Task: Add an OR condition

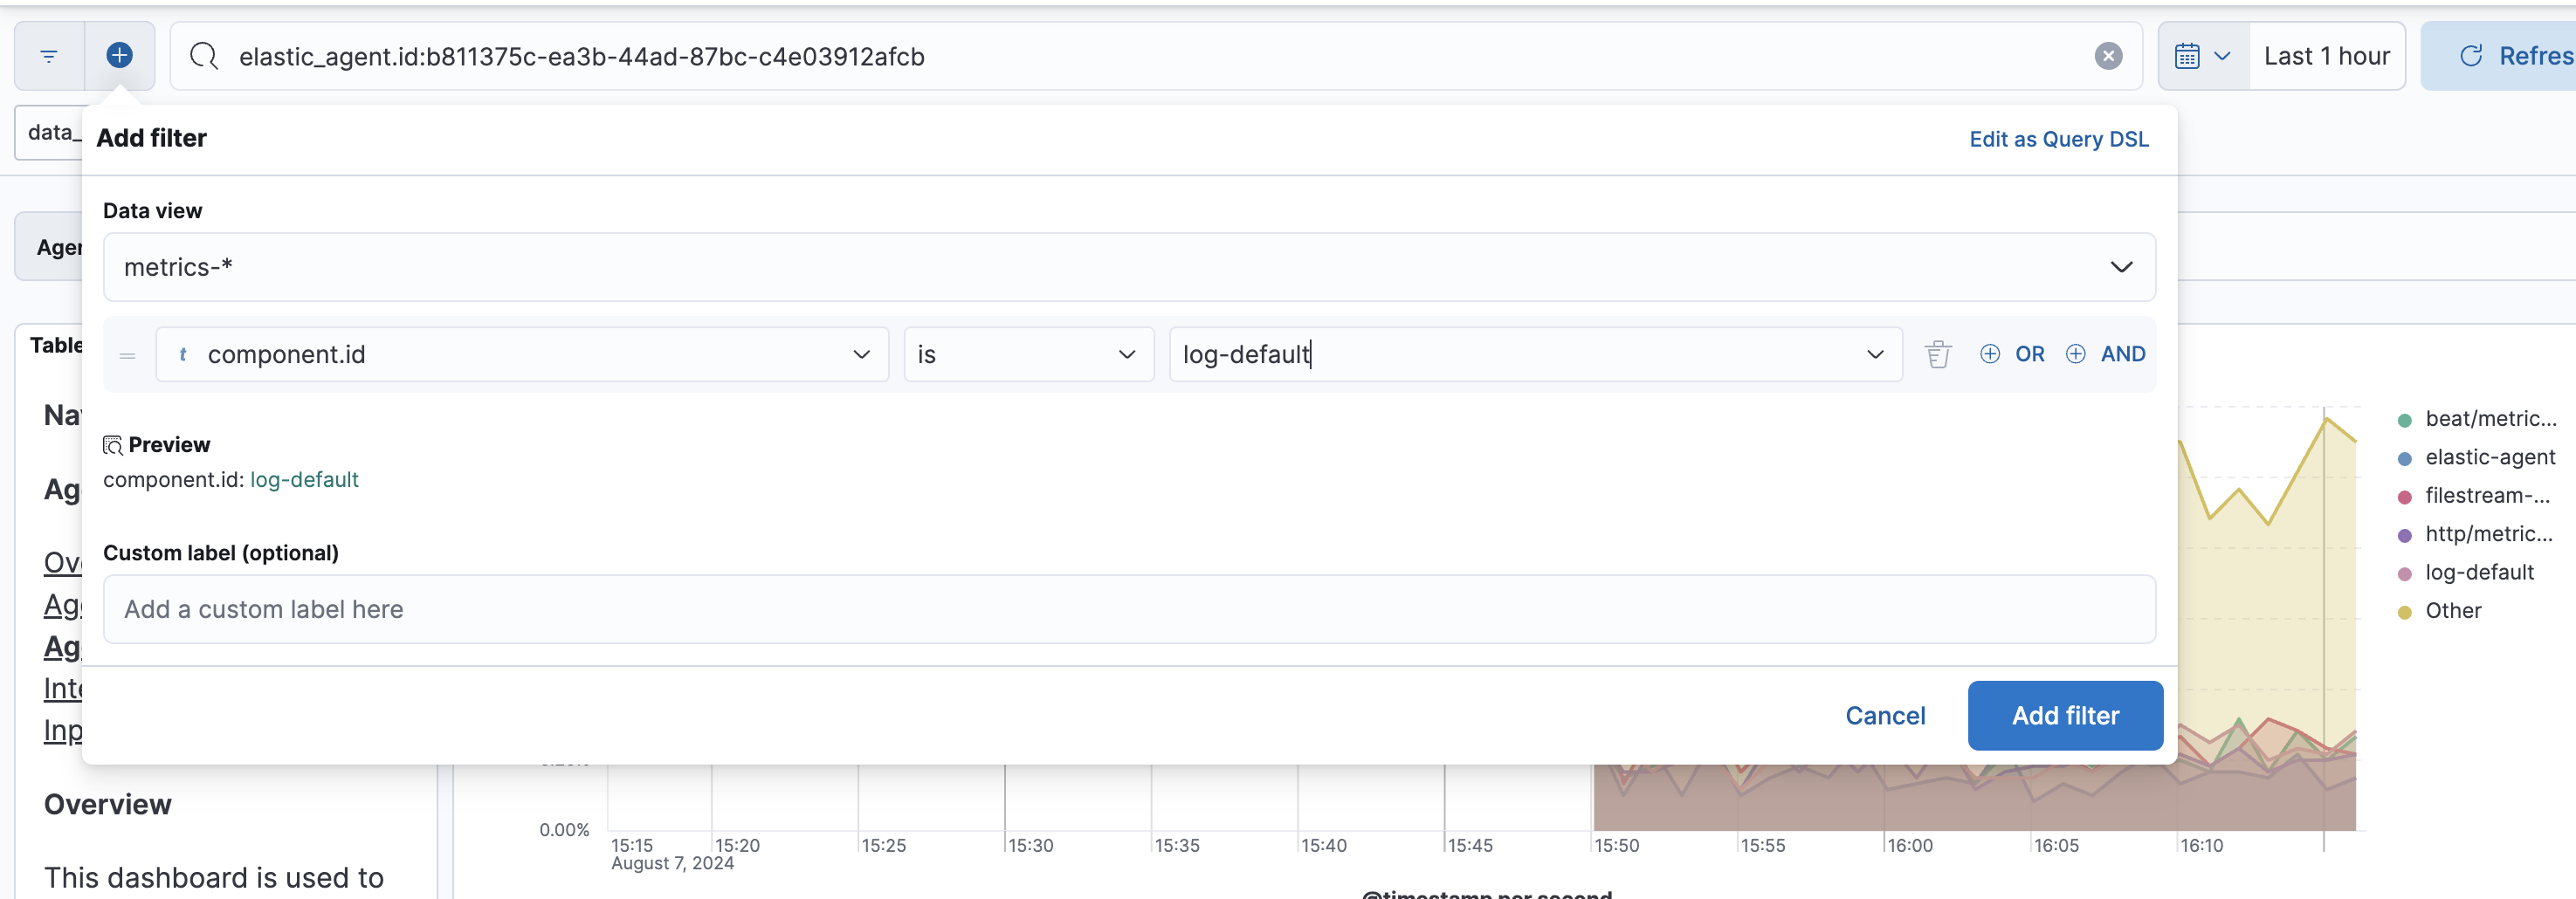Action: point(2012,354)
